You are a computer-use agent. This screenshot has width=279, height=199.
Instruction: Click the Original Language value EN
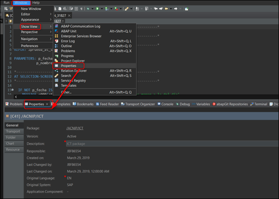69,178
